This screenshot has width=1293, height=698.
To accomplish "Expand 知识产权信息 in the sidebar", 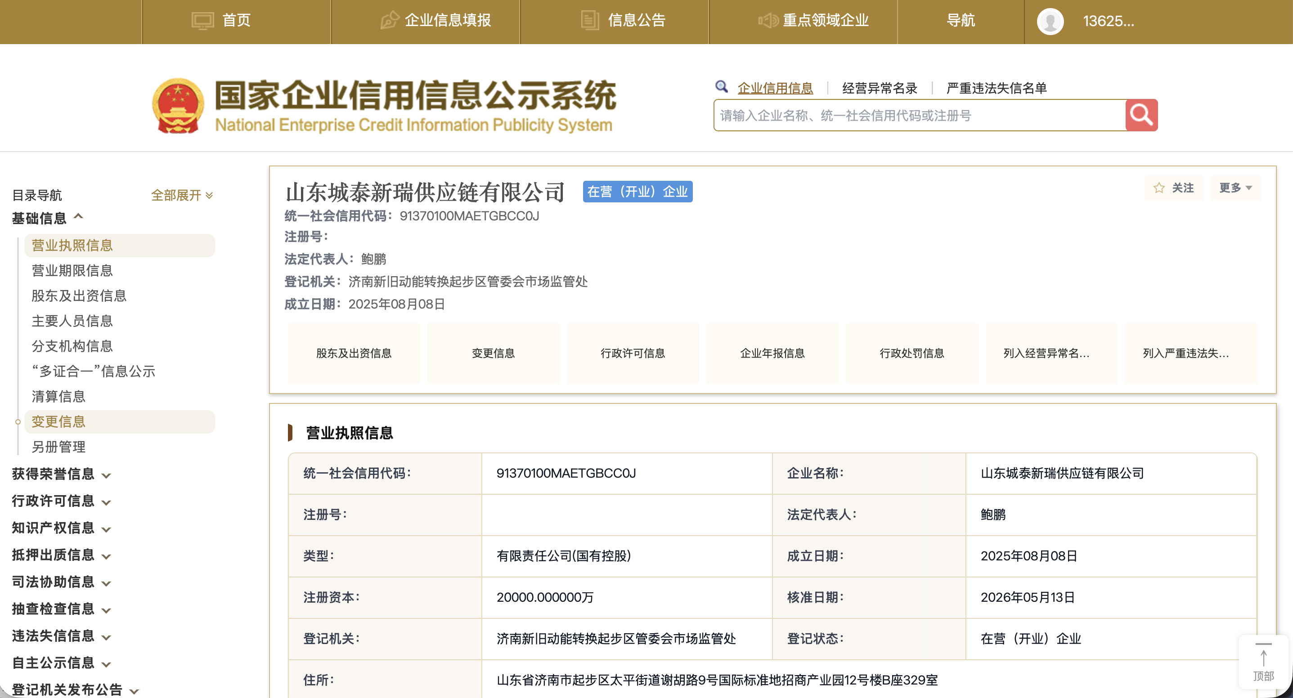I will click(61, 528).
